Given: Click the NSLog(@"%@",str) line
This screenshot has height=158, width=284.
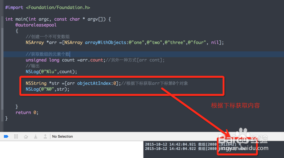Looking at the screenshot, I should 48,89.
